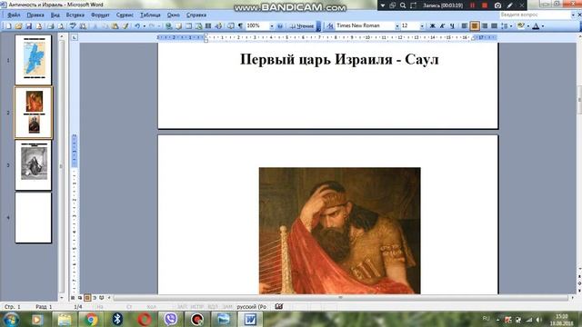Click Bandicam magnifier search icon
Image resolution: width=582 pixels, height=327 pixels.
403,5
